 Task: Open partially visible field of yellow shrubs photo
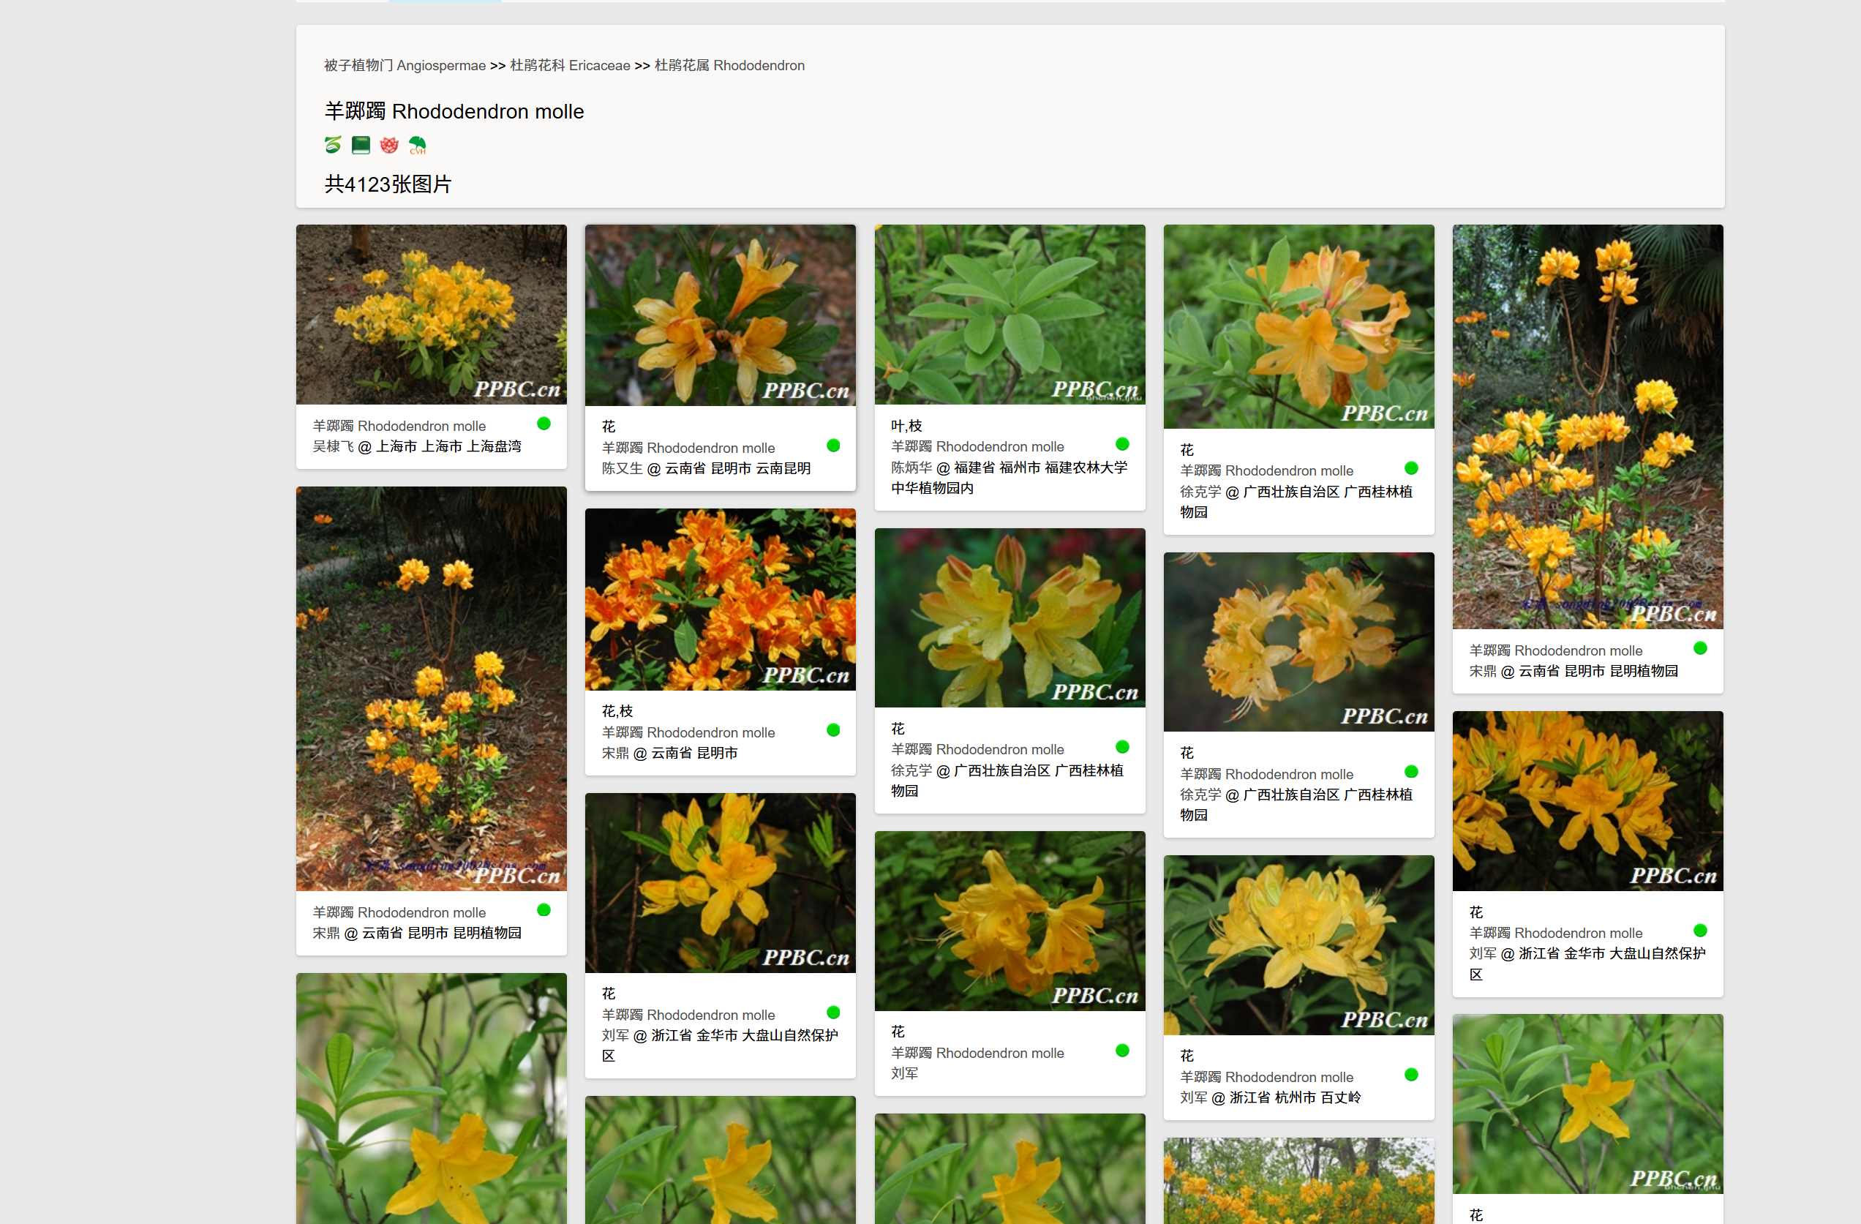pos(1298,1181)
